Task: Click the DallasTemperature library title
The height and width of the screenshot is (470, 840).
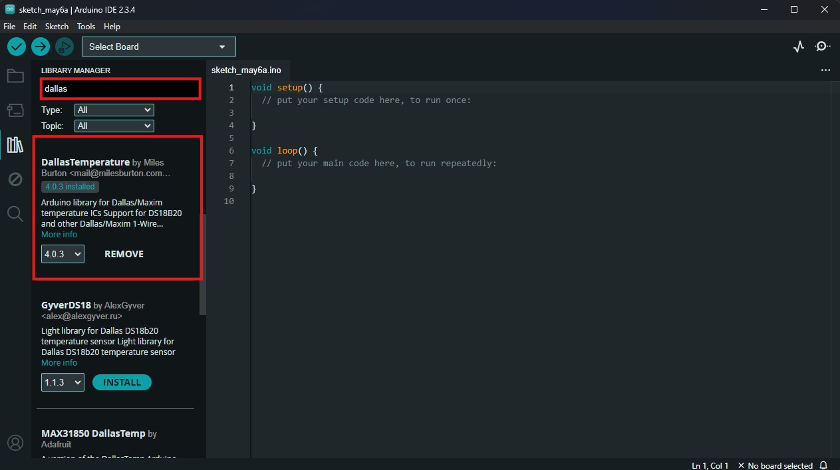Action: click(85, 162)
